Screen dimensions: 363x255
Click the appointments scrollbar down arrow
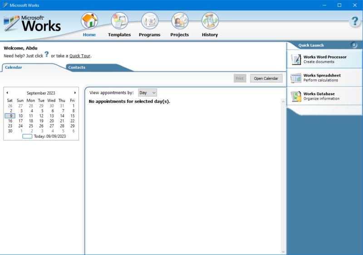tap(284, 251)
